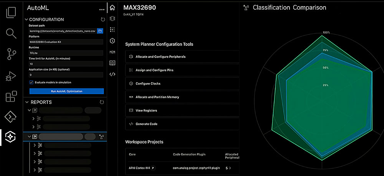
Task: Open the Search view in activity bar
Action: [x=11, y=33]
